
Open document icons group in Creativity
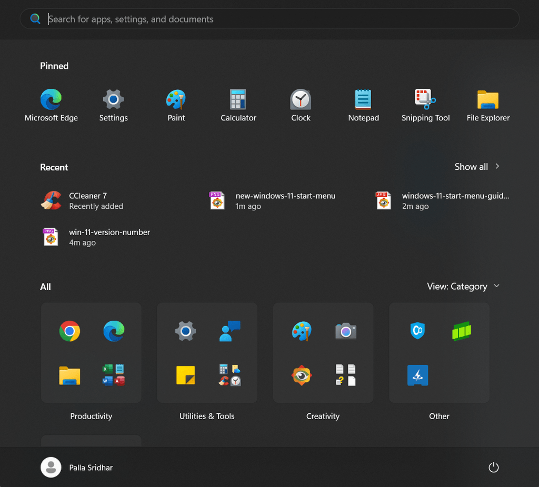click(346, 376)
